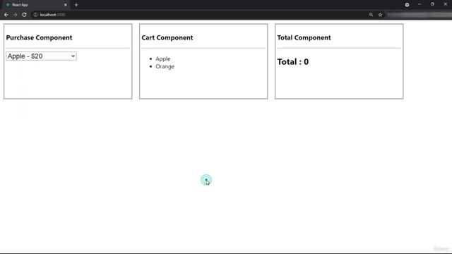This screenshot has width=452, height=254.
Task: Open the Apple - $20 product dropdown
Action: (41, 56)
